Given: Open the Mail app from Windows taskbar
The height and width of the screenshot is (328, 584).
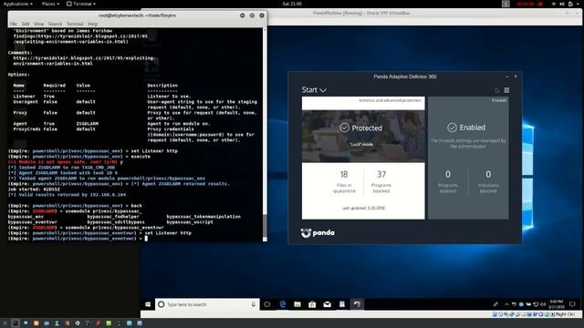Looking at the screenshot, I should pyautogui.click(x=327, y=304).
